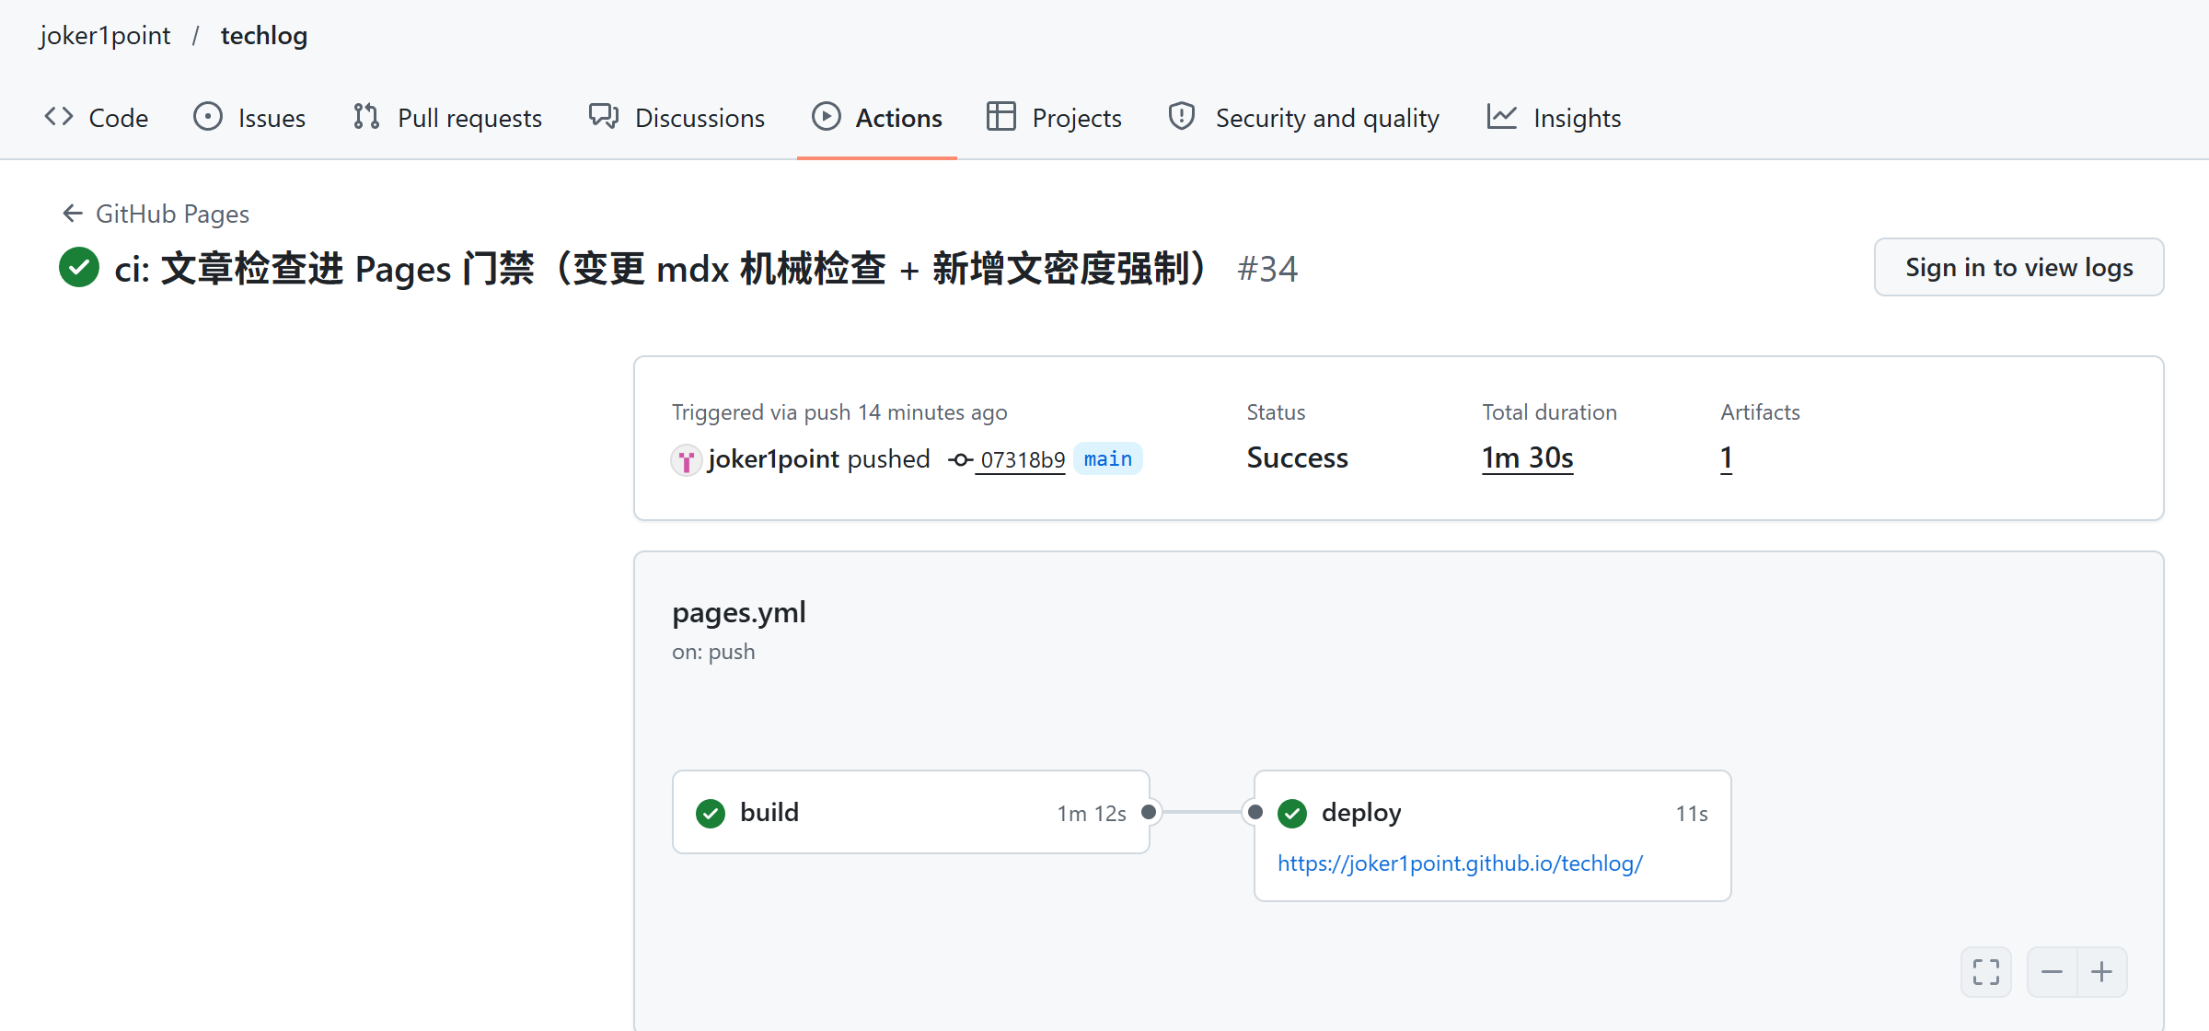Click the pages.yml workflow name
Screen dimensions: 2209x1031
(x=739, y=613)
